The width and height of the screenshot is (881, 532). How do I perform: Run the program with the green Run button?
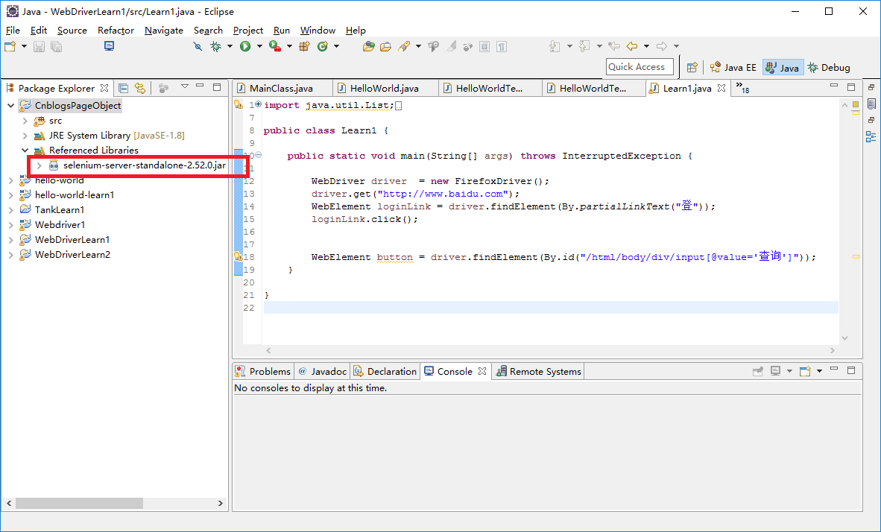point(245,47)
